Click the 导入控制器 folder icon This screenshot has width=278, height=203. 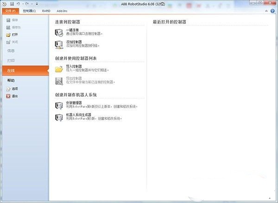[59, 69]
